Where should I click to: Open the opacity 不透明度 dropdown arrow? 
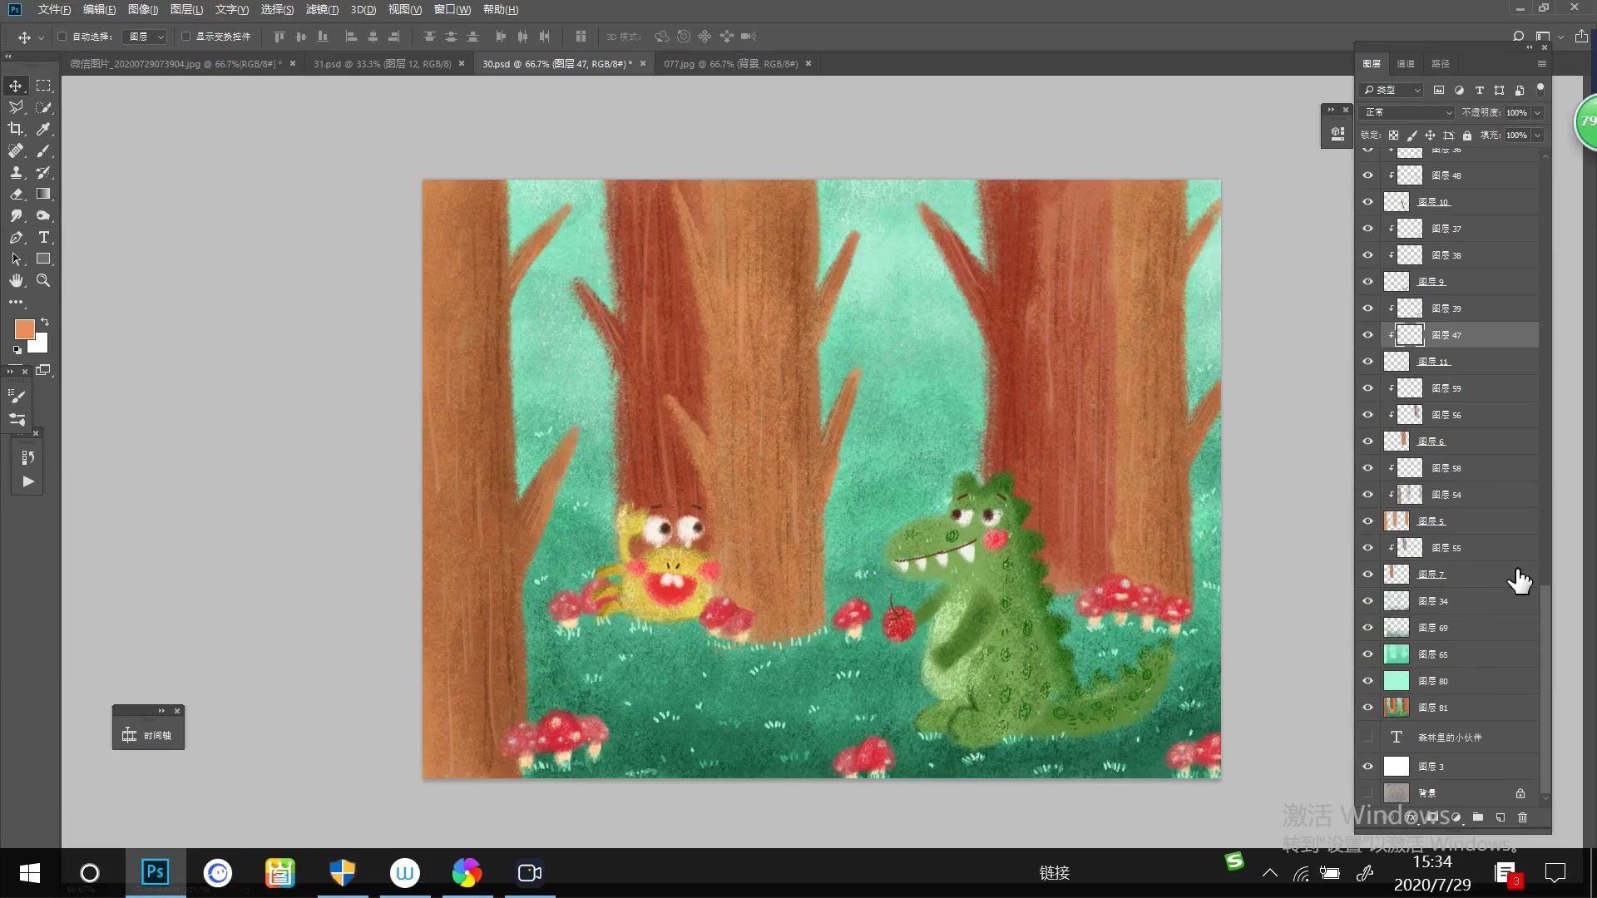click(1537, 112)
